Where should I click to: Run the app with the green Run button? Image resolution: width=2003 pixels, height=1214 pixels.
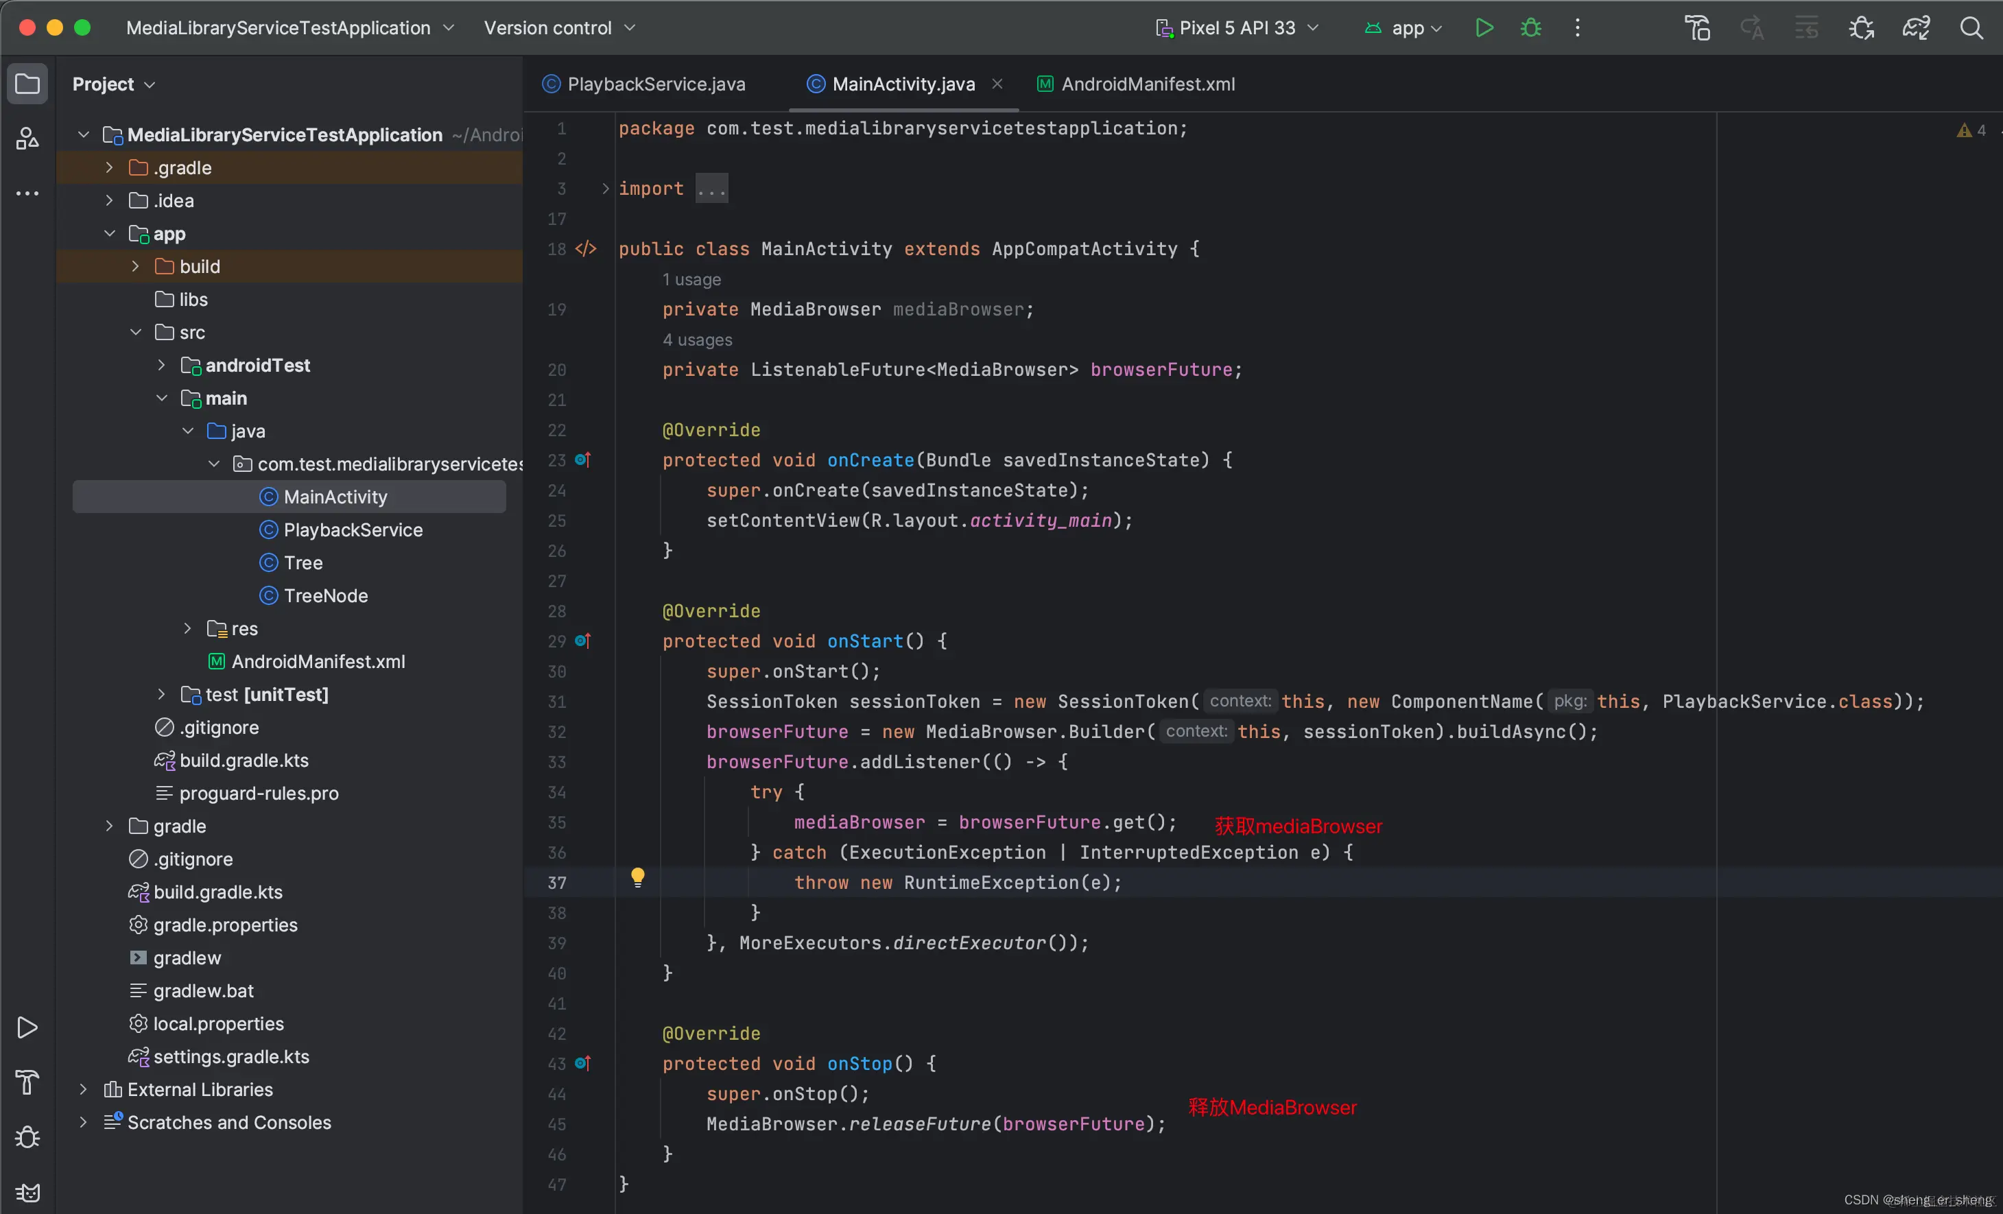[1484, 27]
